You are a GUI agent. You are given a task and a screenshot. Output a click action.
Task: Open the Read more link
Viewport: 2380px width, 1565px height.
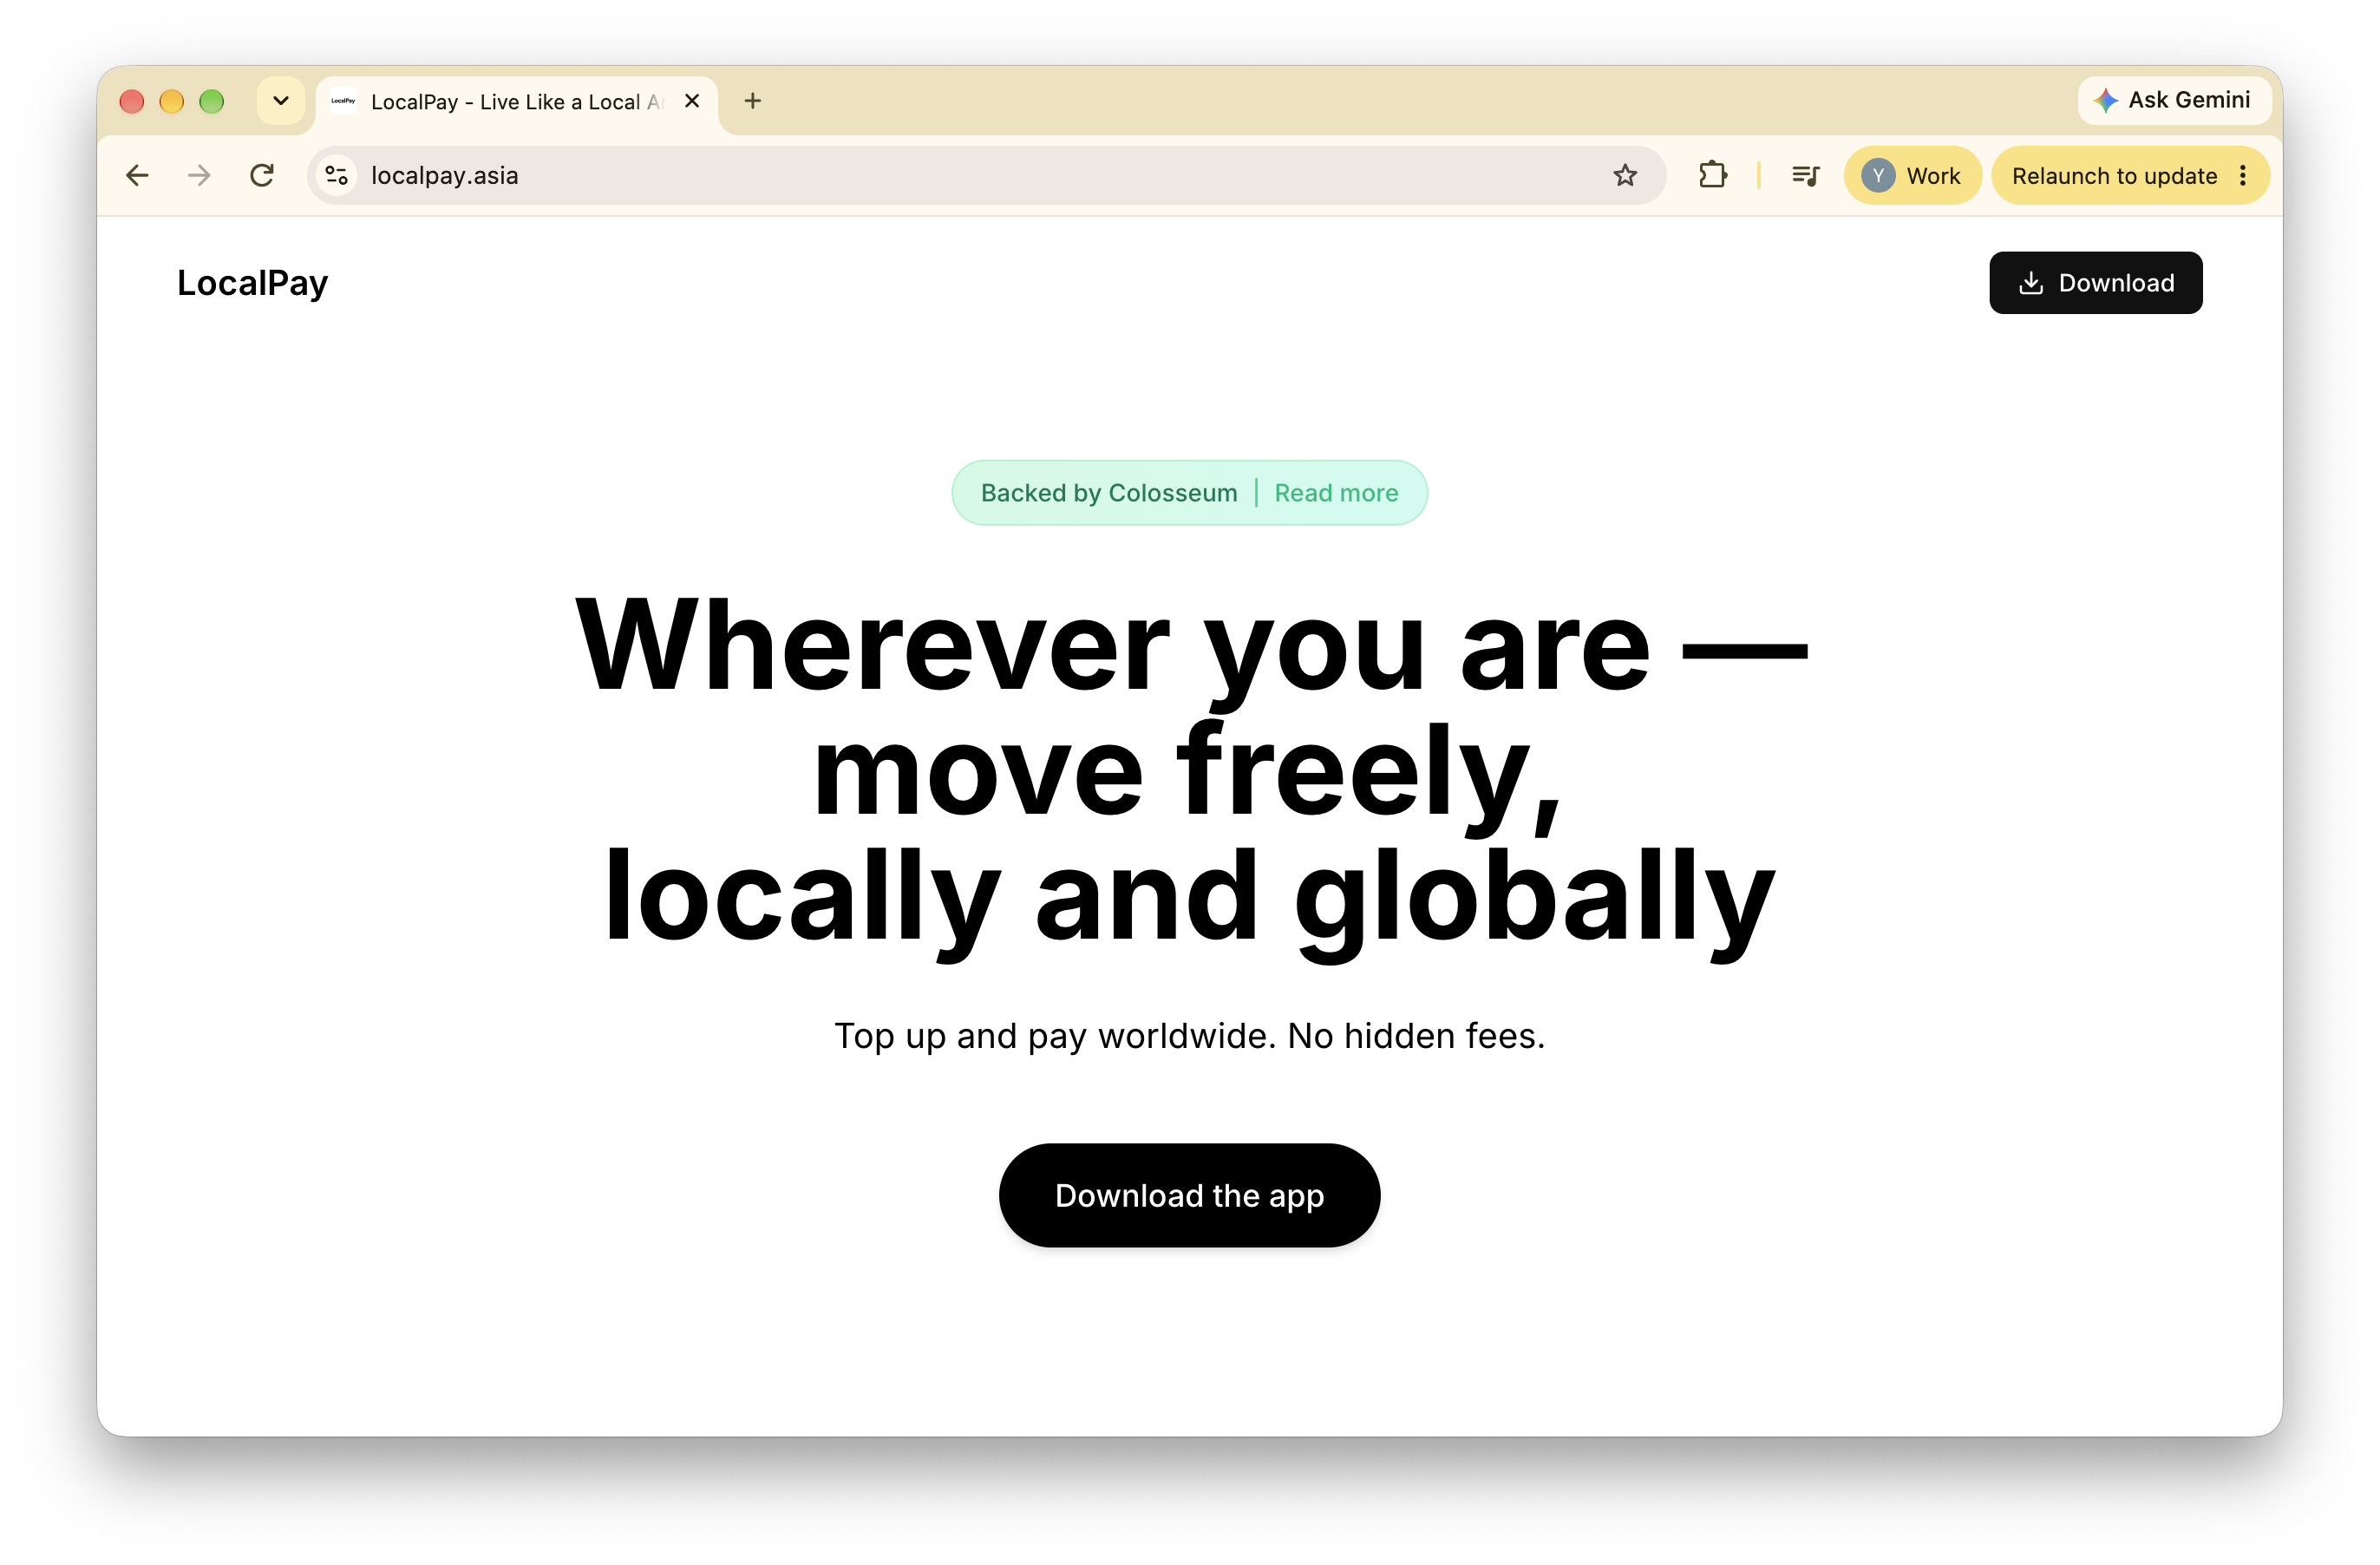coord(1336,493)
